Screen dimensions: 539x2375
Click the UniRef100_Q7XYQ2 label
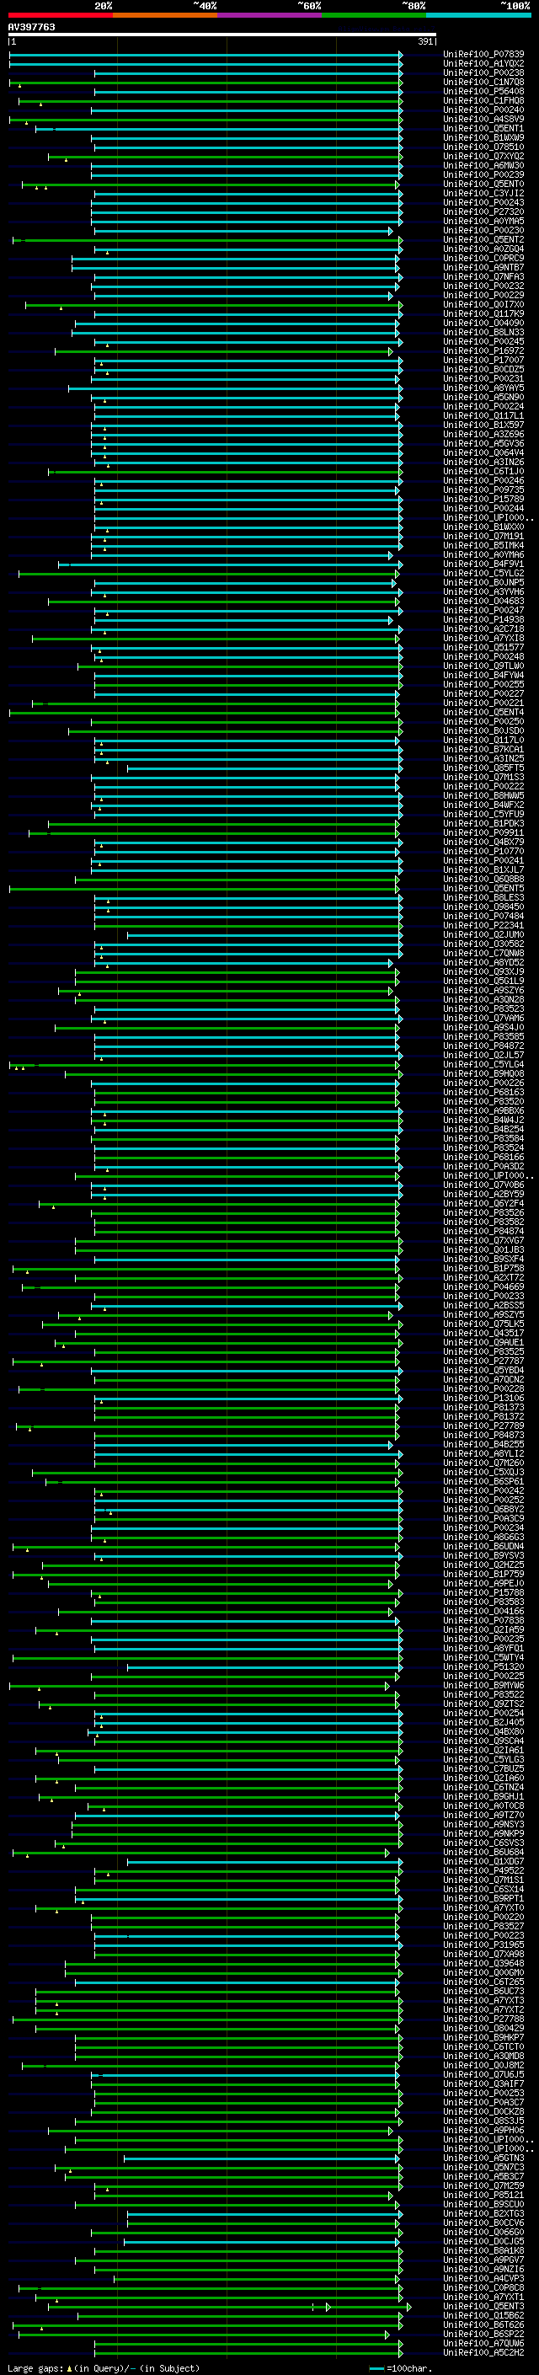(x=483, y=156)
